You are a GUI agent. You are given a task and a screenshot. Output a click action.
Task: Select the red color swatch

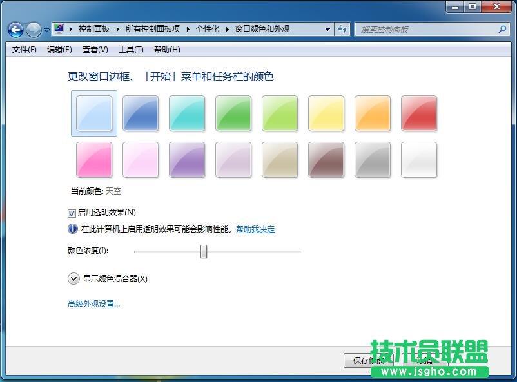click(x=419, y=113)
